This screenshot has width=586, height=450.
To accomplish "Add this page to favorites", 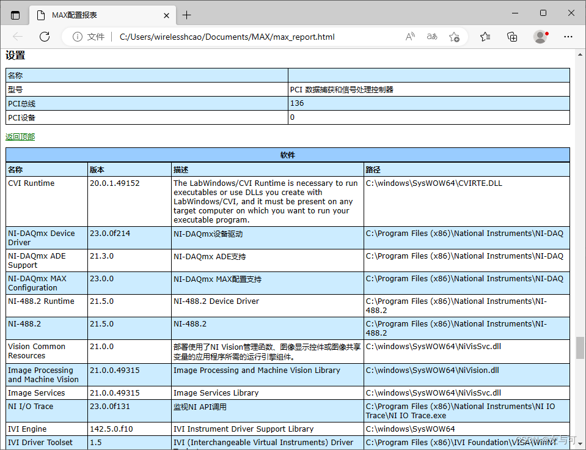I will [454, 37].
